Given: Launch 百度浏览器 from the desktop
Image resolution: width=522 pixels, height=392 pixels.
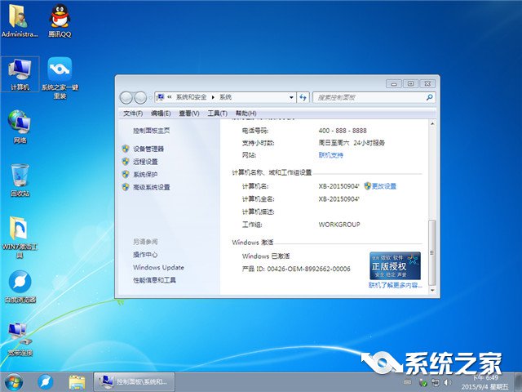Looking at the screenshot, I should (x=20, y=285).
